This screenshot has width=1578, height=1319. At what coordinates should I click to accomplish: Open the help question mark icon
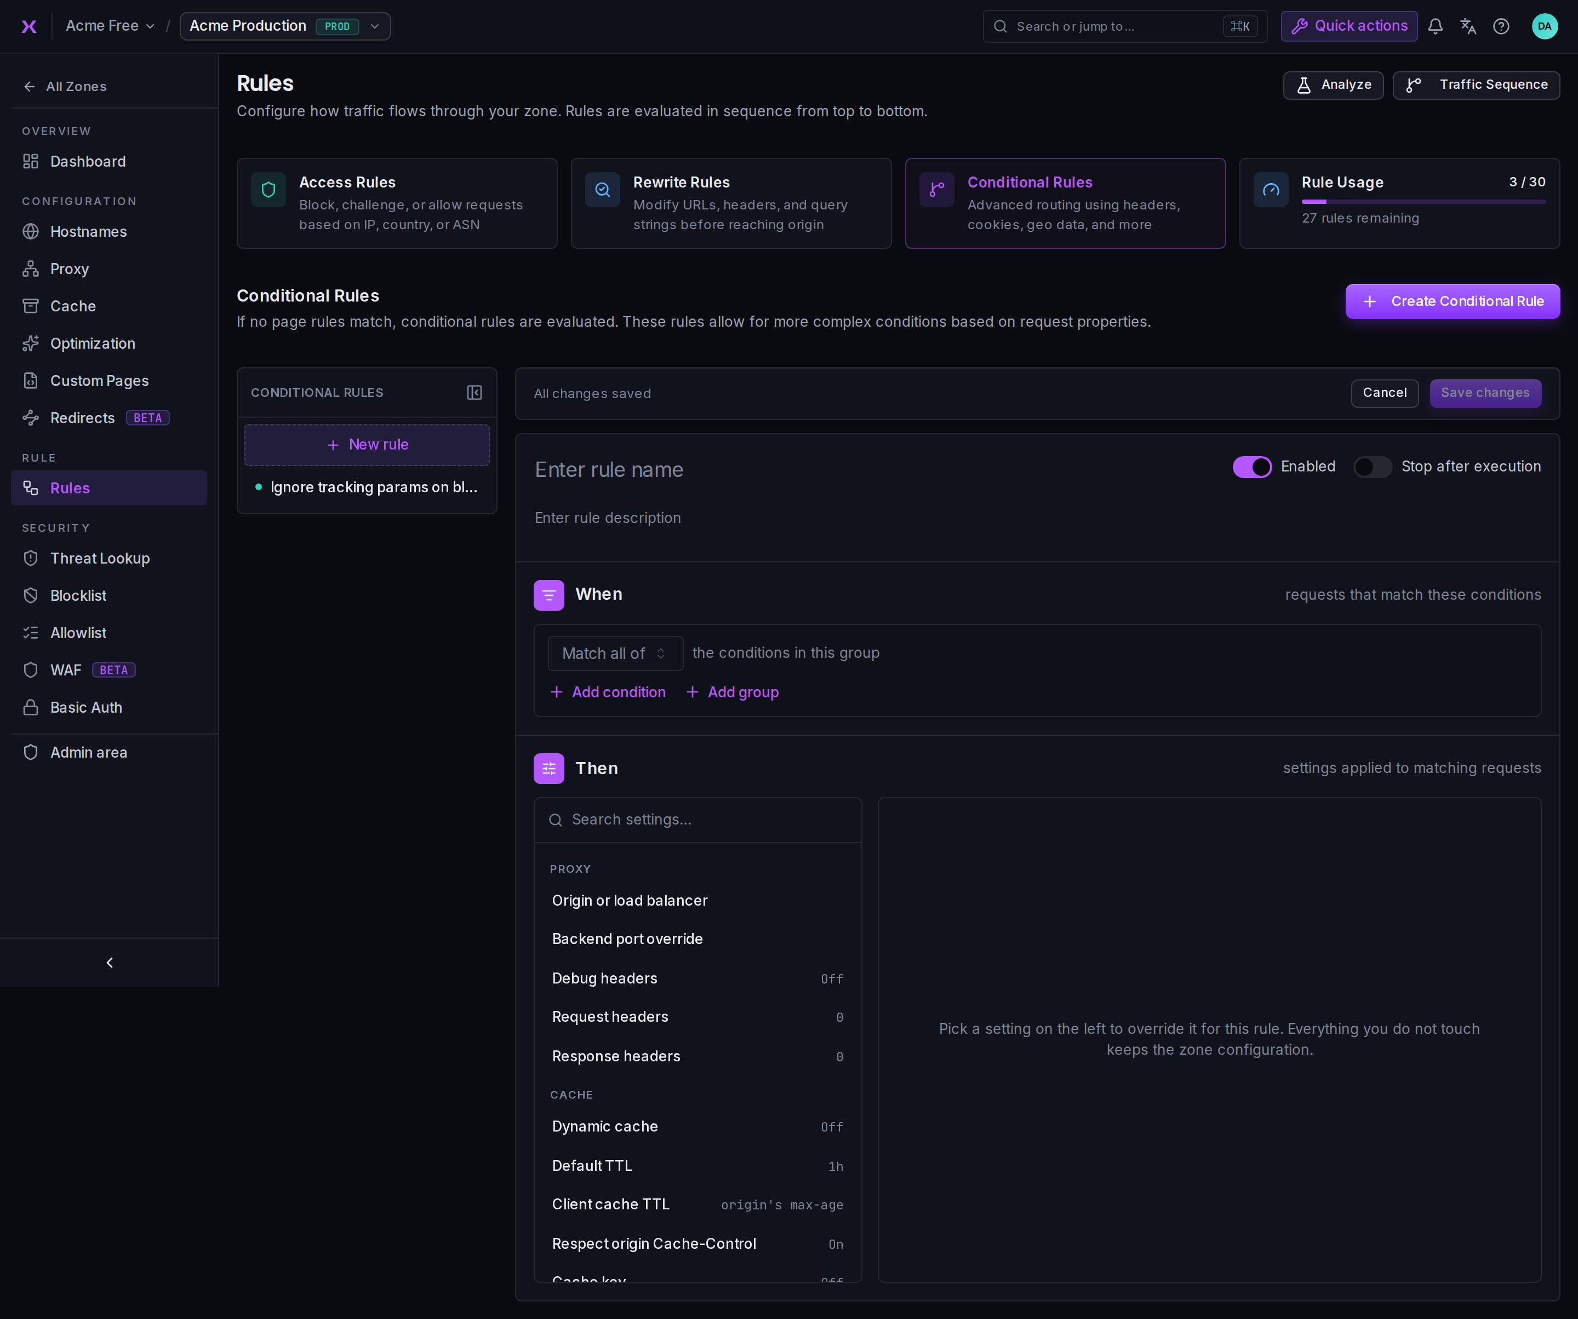1501,26
